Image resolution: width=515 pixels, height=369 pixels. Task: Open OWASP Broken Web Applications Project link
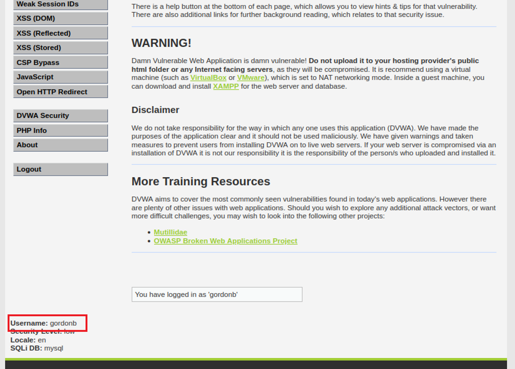225,241
